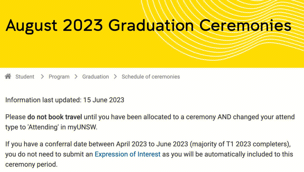Click the home icon in the breadcrumb
This screenshot has width=304, height=172.
point(8,76)
